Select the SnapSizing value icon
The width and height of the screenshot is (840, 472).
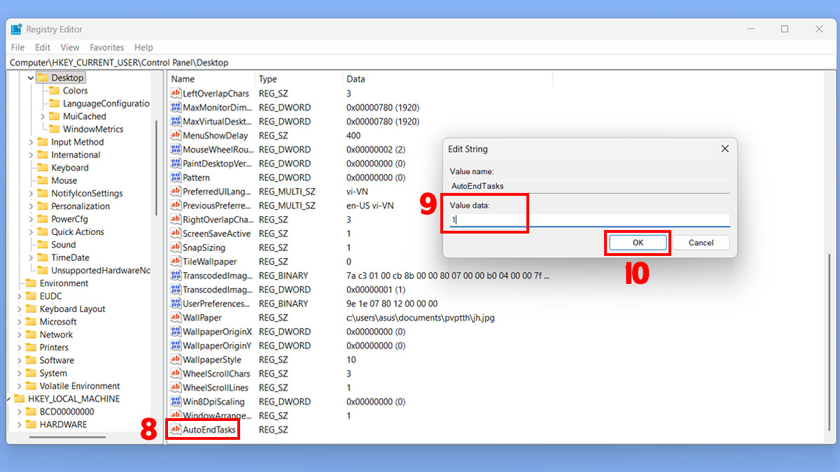176,248
